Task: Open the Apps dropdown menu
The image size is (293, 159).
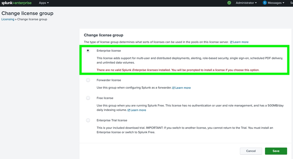Action: pyautogui.click(x=44, y=3)
